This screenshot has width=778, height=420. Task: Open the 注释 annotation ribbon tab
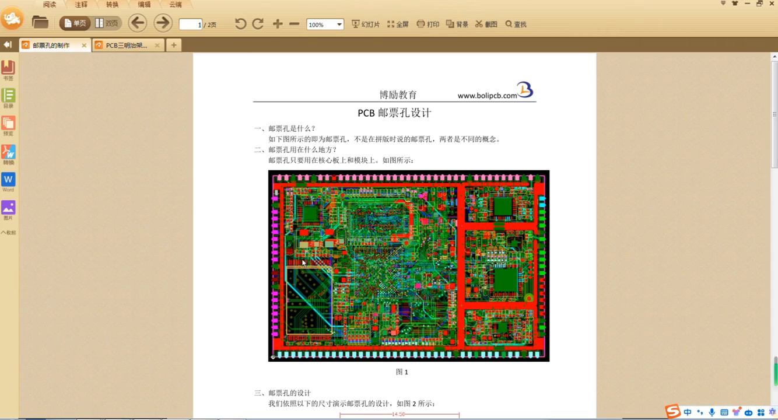click(81, 5)
